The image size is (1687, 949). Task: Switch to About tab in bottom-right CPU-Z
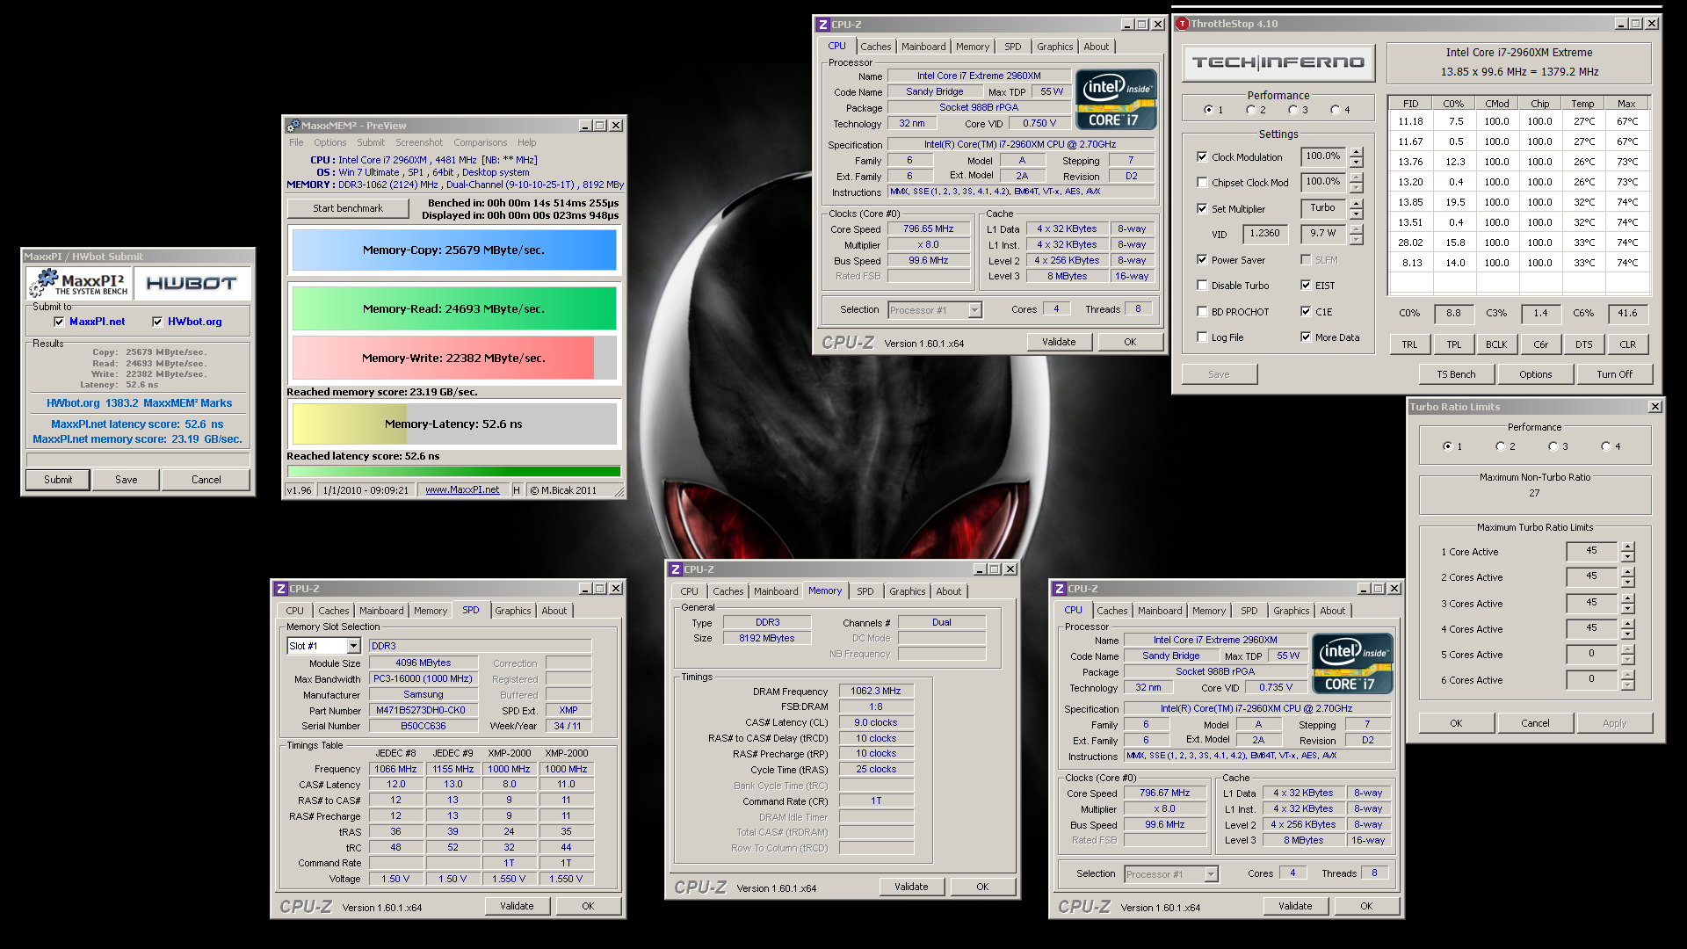point(1332,611)
